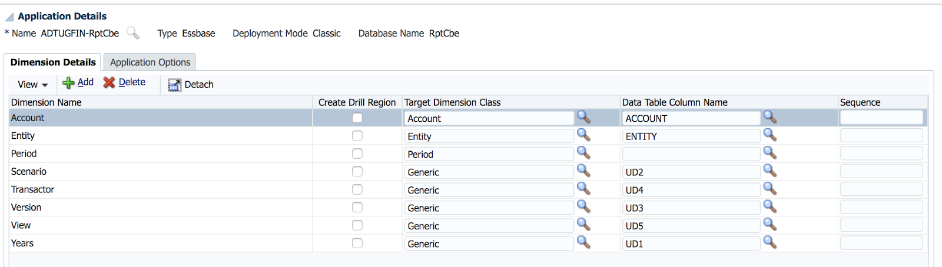
Task: Check Create Drill Region for Account
Action: coord(357,118)
